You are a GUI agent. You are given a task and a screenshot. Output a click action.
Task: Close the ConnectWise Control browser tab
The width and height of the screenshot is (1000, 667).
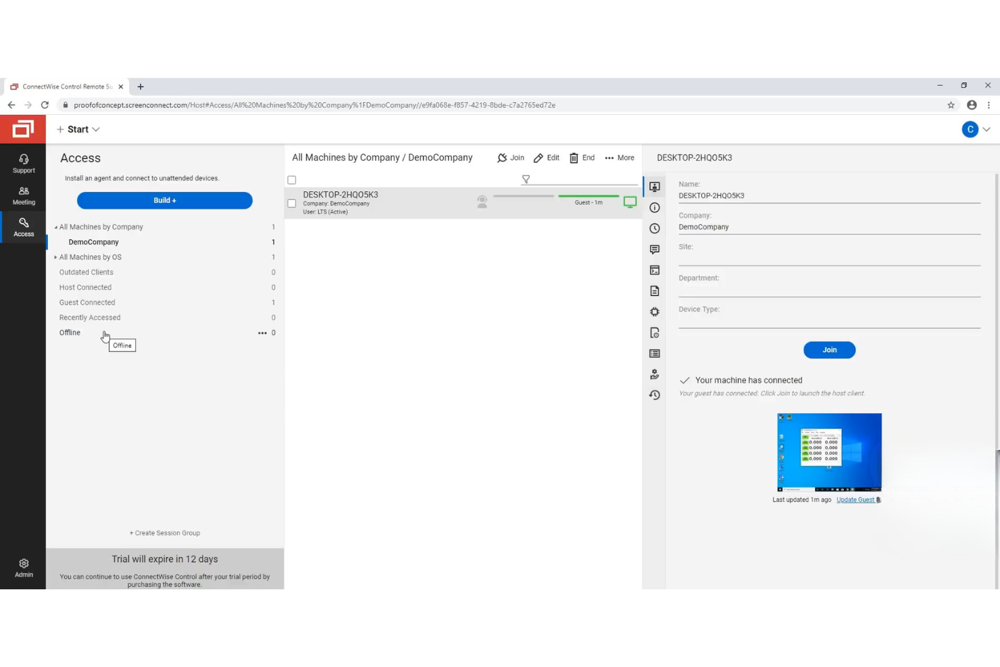point(121,87)
